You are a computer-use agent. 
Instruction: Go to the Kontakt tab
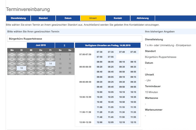(x=118, y=18)
